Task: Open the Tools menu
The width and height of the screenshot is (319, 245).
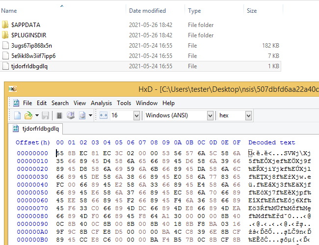Action: [x=124, y=103]
